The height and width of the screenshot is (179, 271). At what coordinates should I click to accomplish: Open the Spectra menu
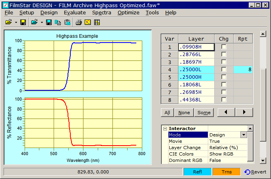coord(102,13)
